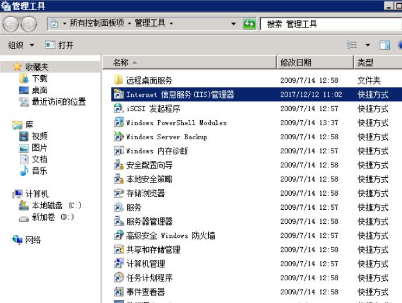Screen dimensions: 402x303
Task: Select 计算机 in navigation pane
Action: pos(37,194)
